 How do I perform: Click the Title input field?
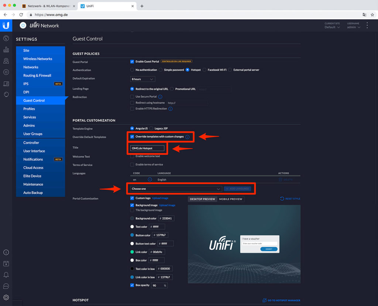(x=147, y=148)
